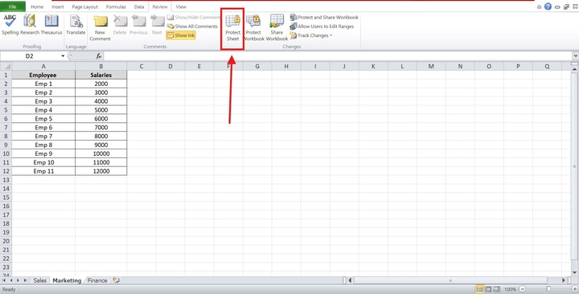Image resolution: width=579 pixels, height=294 pixels.
Task: Click the Insert Function fx icon
Action: click(x=99, y=56)
